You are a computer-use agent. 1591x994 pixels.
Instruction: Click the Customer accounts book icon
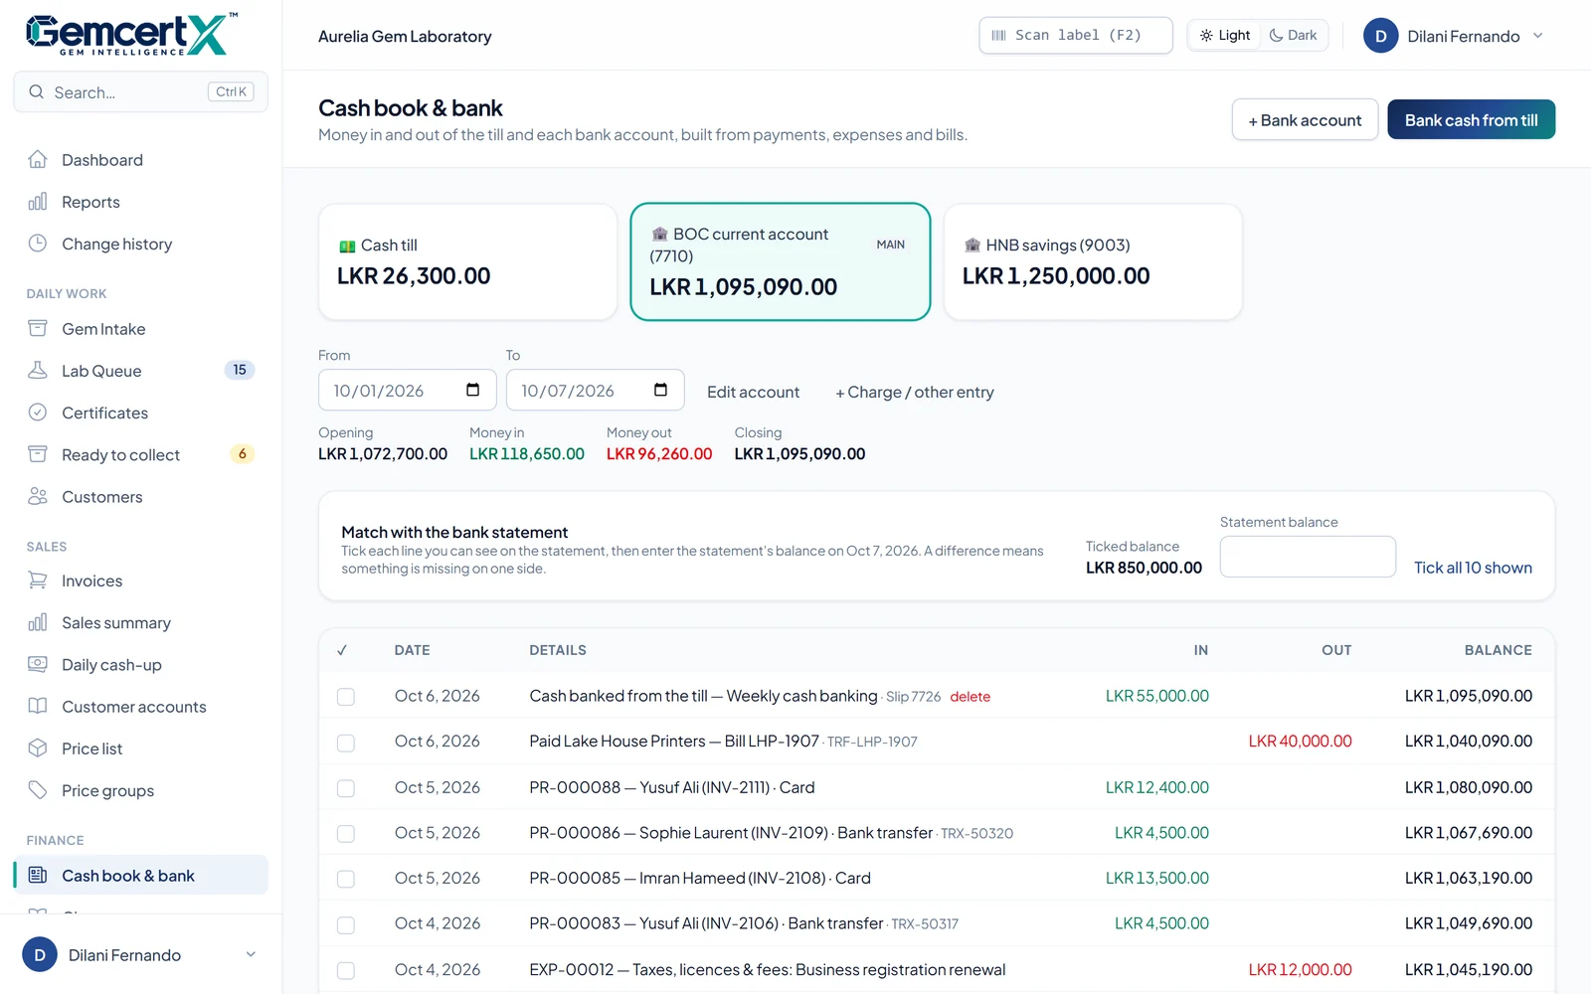38,706
